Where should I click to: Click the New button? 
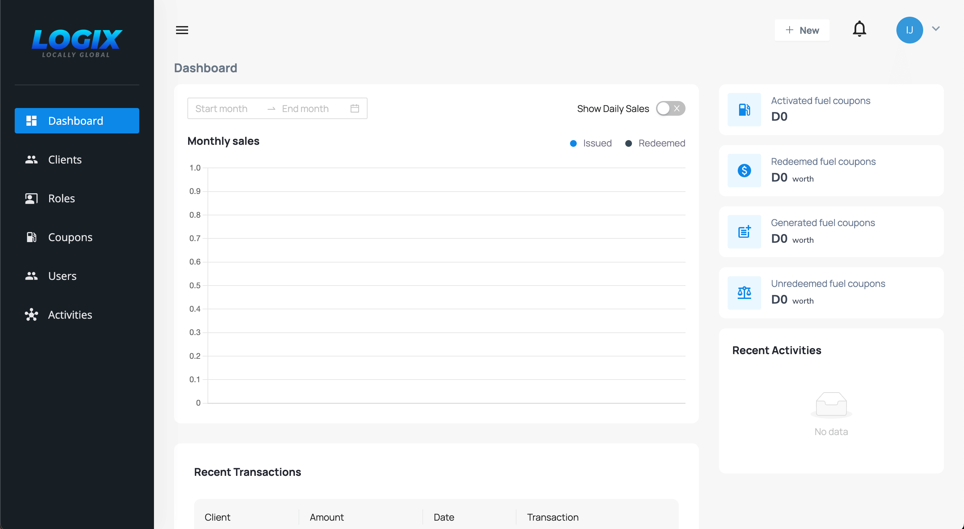click(802, 30)
